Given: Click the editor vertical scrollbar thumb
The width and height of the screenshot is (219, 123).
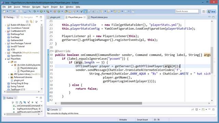Looking at the screenshot, I should pos(212,60).
